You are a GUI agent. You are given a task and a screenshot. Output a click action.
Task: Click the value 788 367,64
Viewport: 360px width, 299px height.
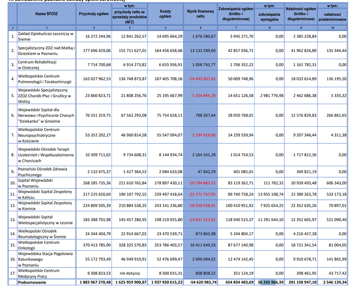tap(206, 115)
